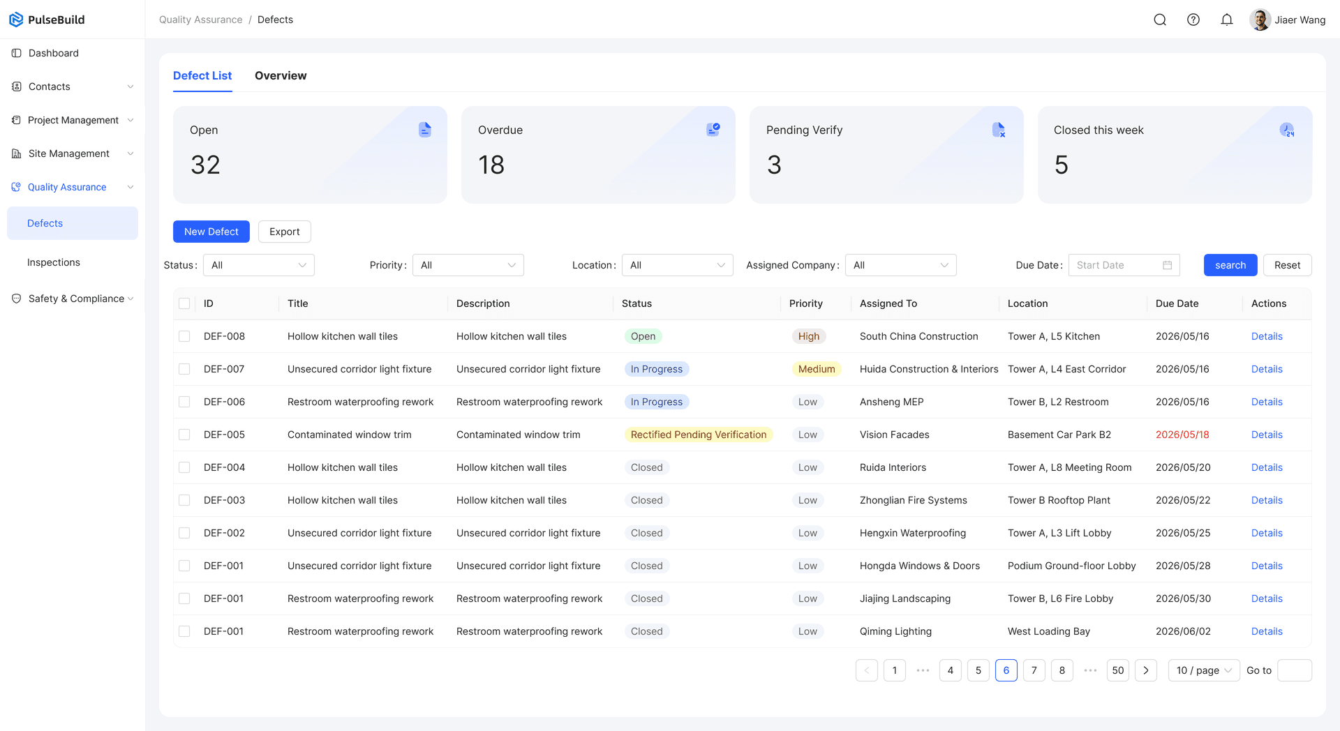Click the PulseBuild logo icon
Image resolution: width=1340 pixels, height=731 pixels.
pyautogui.click(x=16, y=20)
